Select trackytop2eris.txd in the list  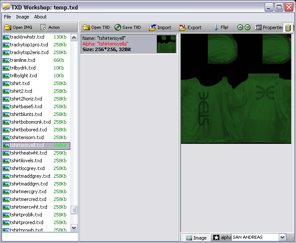[36, 52]
